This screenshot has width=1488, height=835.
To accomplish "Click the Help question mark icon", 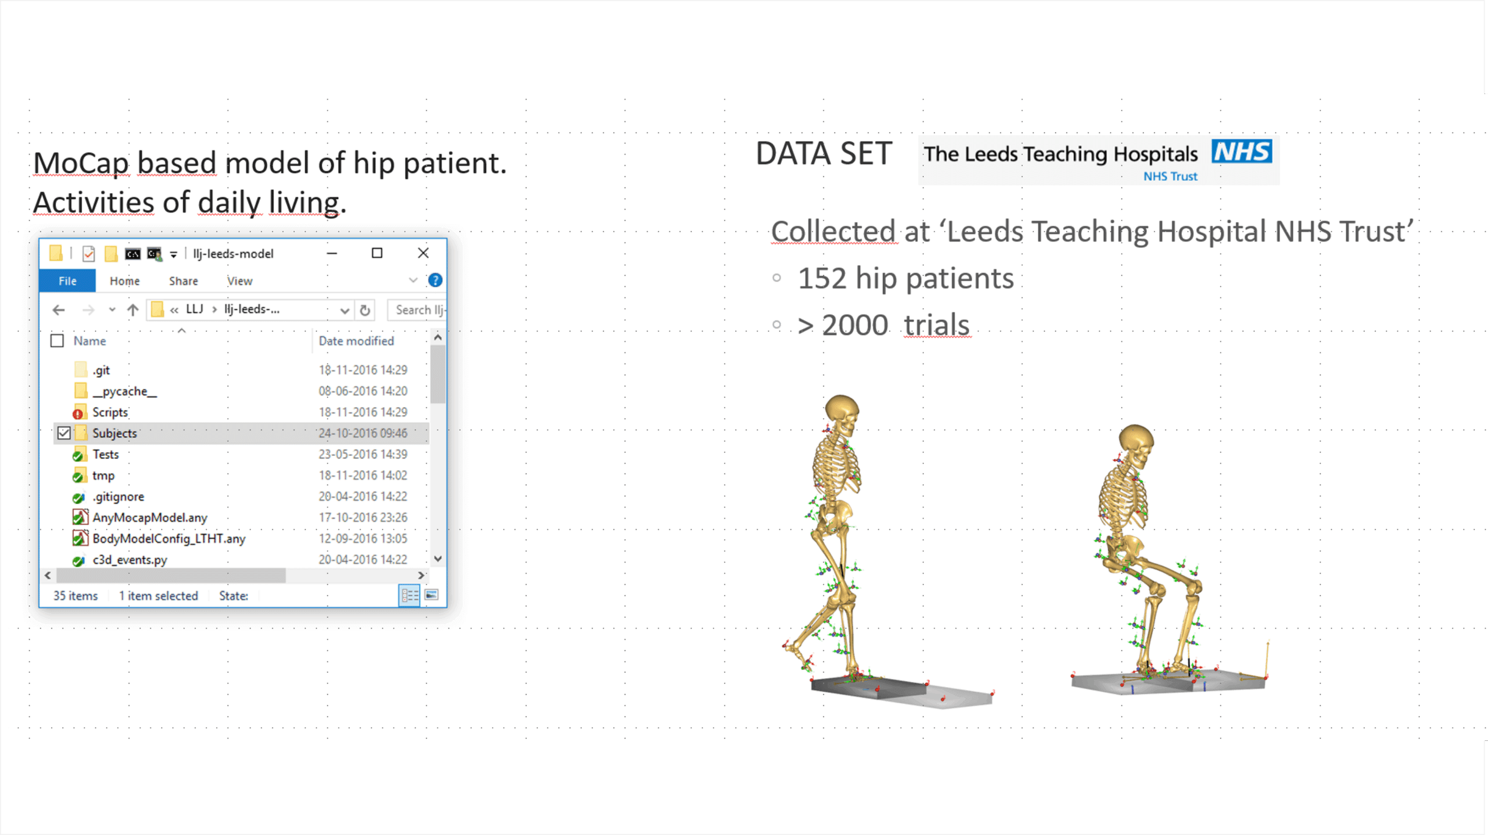I will pyautogui.click(x=435, y=280).
